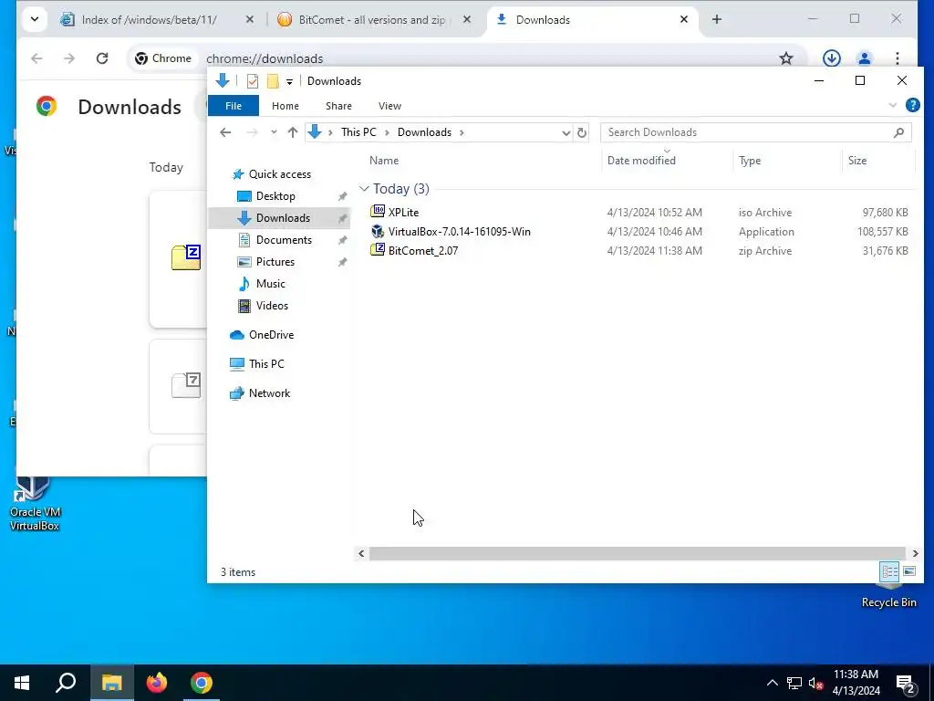Open a new Chrome tab
The image size is (934, 701).
[x=717, y=20]
